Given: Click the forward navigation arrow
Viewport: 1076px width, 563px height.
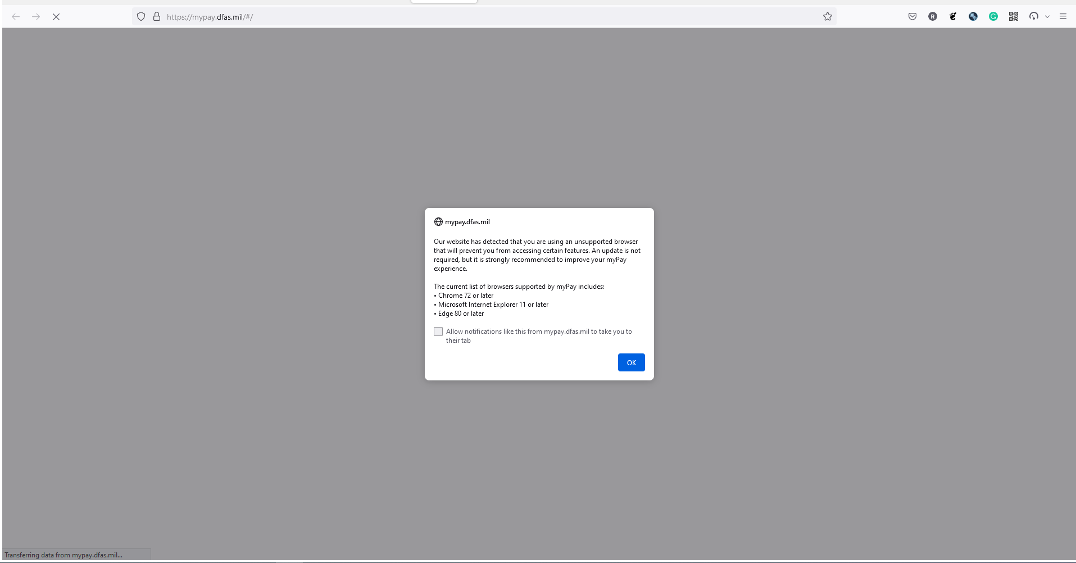Looking at the screenshot, I should click(x=36, y=16).
